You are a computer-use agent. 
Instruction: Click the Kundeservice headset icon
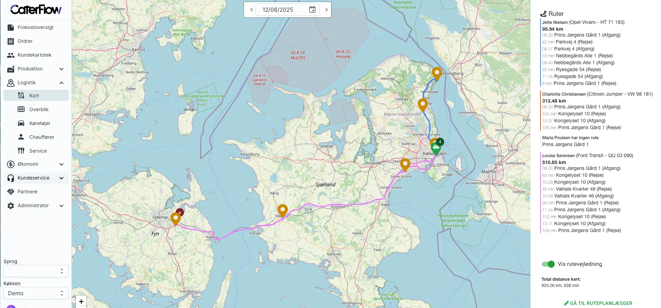click(11, 178)
